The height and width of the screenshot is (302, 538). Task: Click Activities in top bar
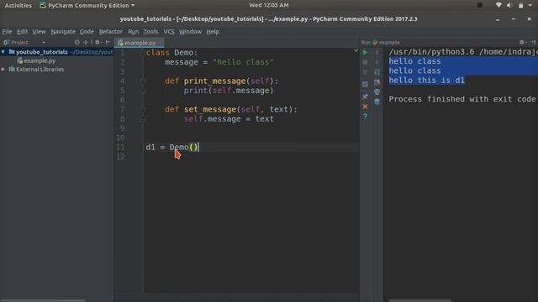tap(18, 5)
